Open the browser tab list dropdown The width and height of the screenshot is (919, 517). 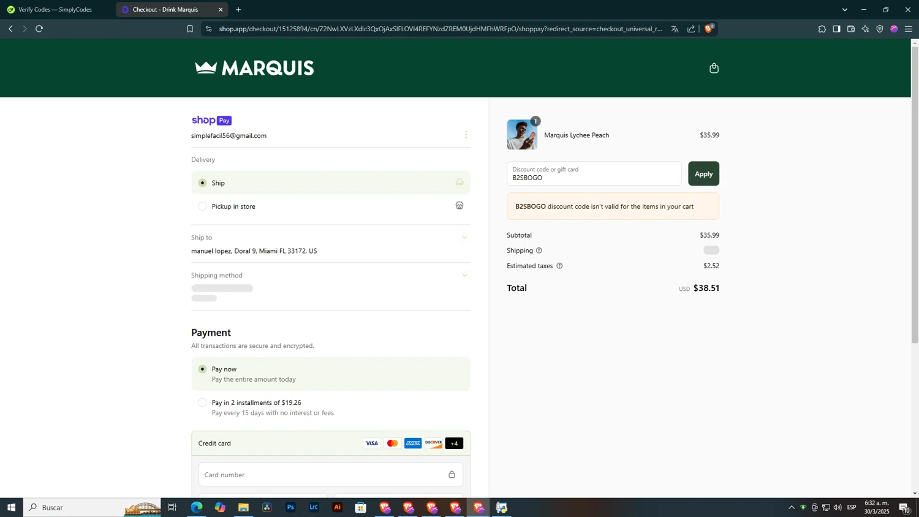point(845,10)
